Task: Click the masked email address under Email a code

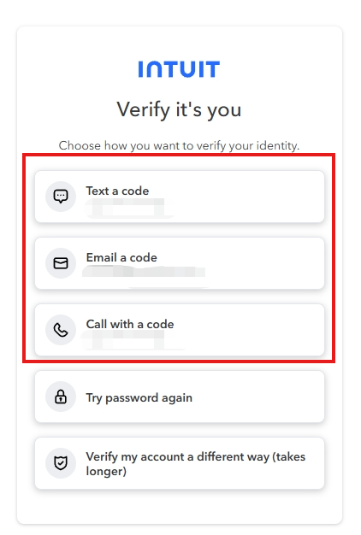Action: click(144, 273)
